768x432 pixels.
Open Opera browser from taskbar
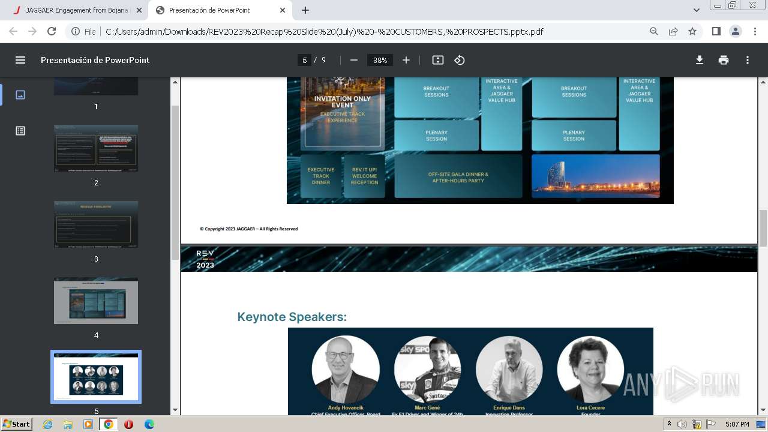128,424
